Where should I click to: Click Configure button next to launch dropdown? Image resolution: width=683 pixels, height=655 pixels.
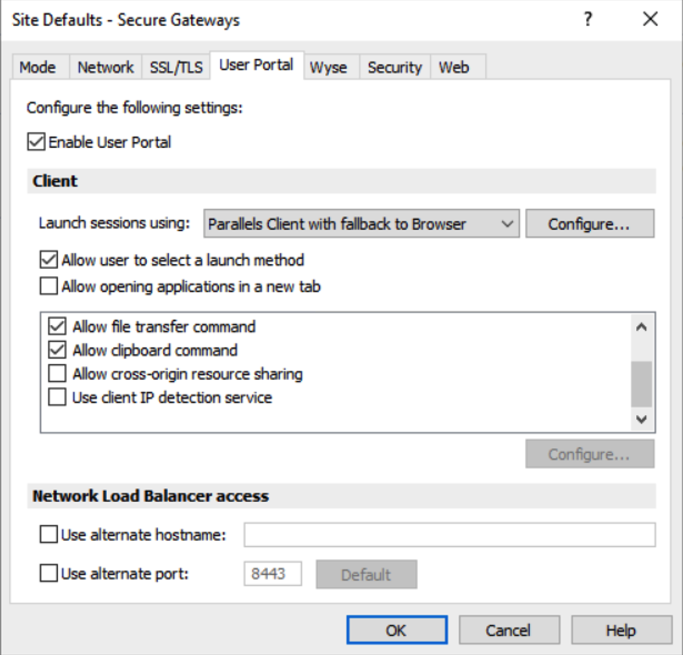[589, 224]
